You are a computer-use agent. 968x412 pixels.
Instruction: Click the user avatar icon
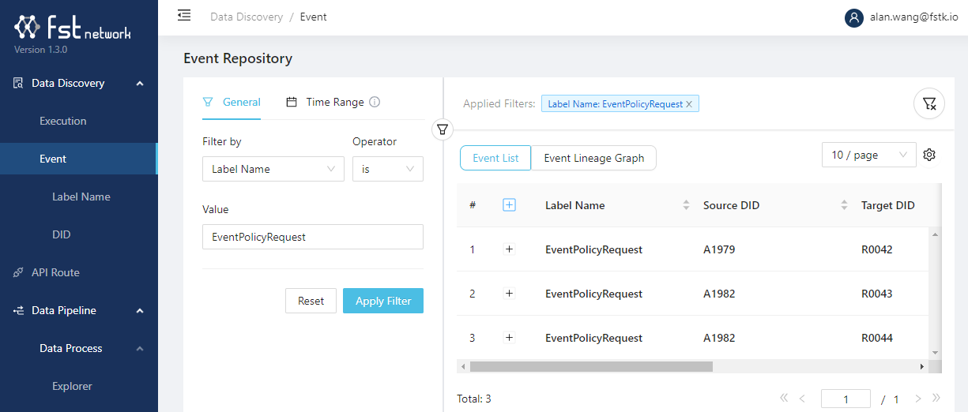tap(853, 17)
